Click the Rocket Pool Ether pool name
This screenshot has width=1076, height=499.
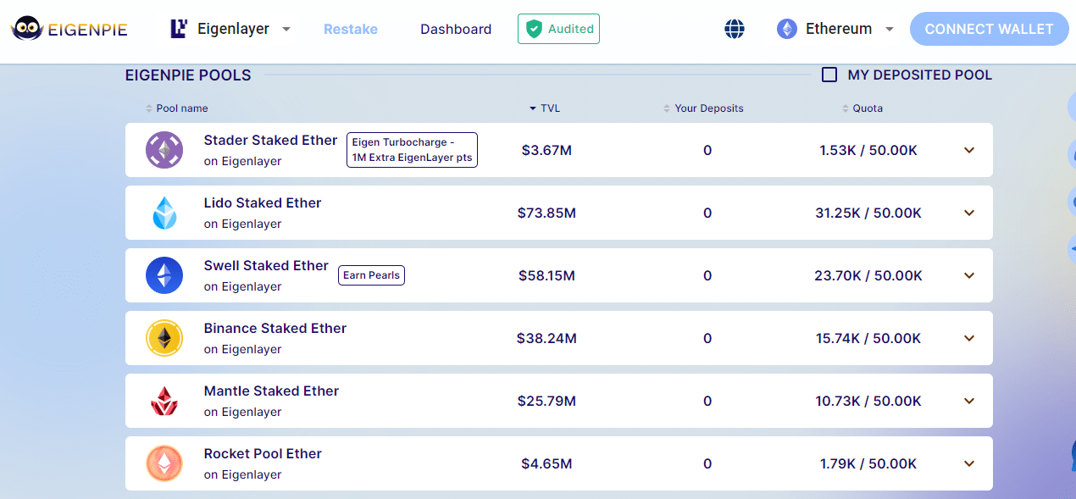click(263, 454)
